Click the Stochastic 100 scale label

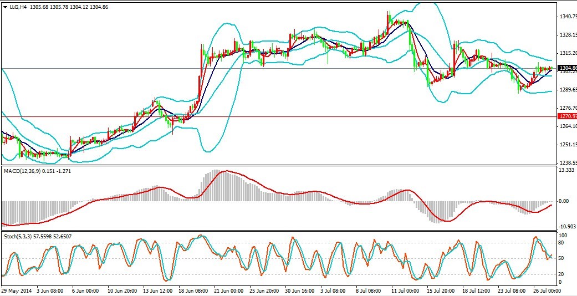pos(562,236)
